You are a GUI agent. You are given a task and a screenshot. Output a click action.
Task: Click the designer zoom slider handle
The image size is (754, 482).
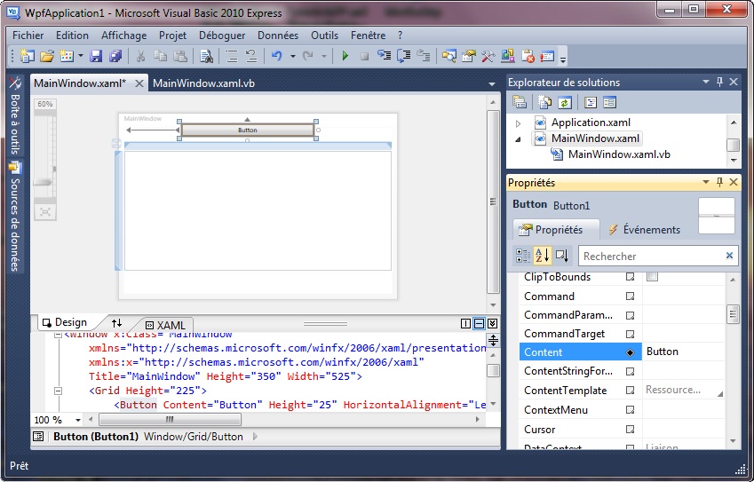coord(44,182)
